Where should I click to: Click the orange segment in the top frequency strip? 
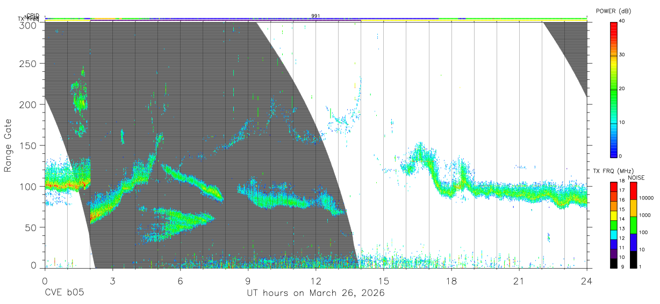pyautogui.click(x=104, y=19)
